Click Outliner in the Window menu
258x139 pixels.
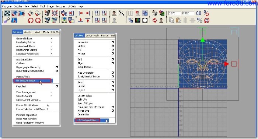(x=20, y=63)
